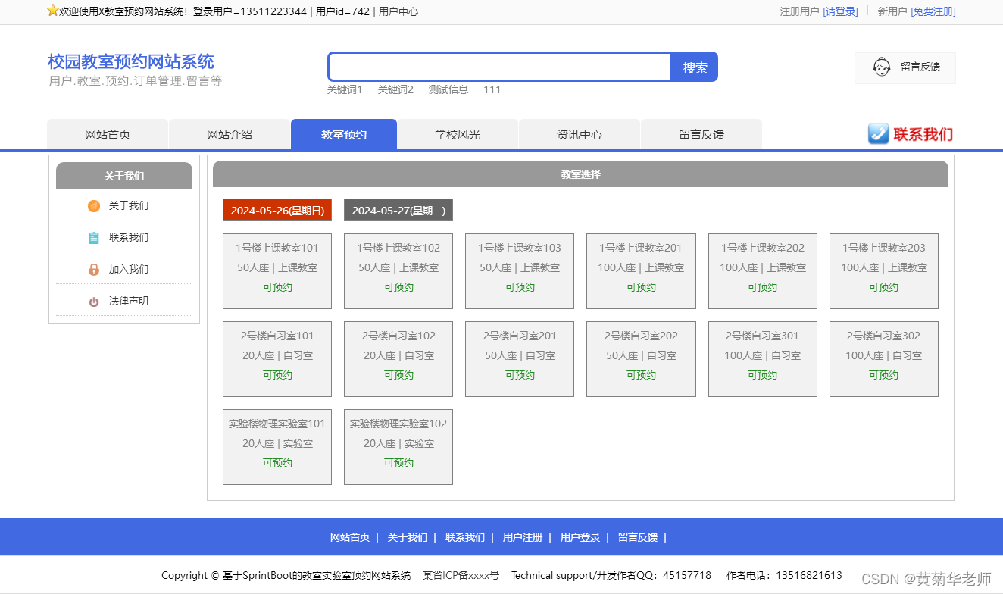Select date 2024-05-27(星期一)
Screen dimensions: 1003x594
398,211
